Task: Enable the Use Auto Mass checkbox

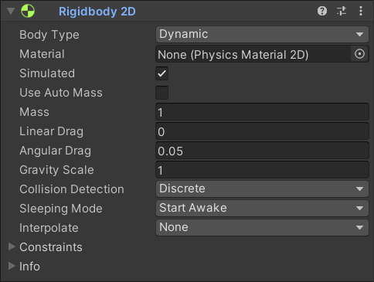Action: coord(162,93)
